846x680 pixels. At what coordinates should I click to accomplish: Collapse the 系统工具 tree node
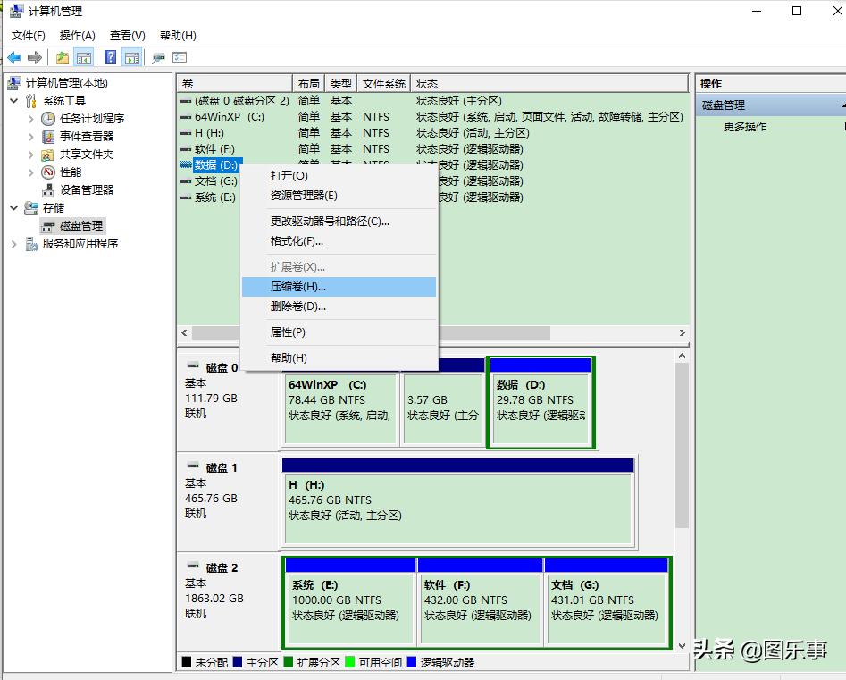pos(15,100)
